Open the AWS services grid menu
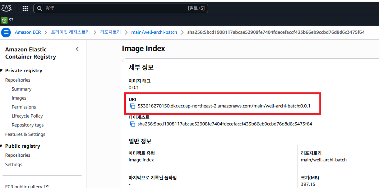 point(25,8)
